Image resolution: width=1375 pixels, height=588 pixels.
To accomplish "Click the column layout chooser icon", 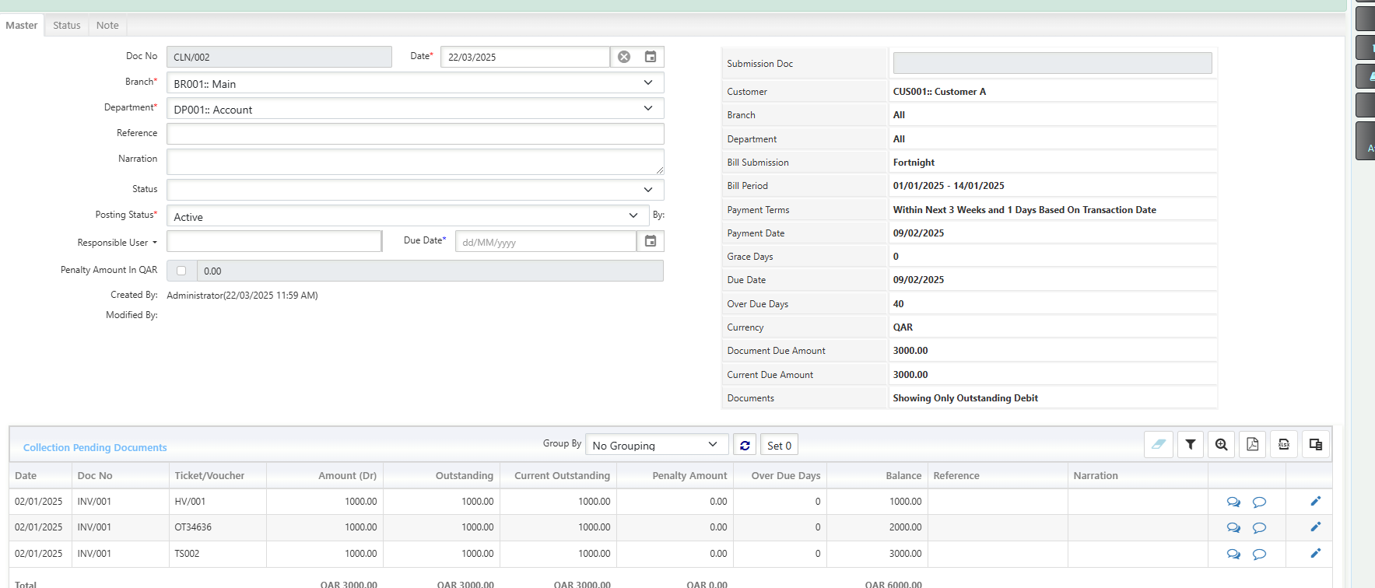I will [1316, 444].
